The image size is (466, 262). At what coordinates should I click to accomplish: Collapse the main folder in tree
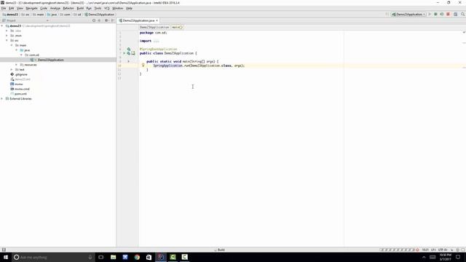[x=12, y=45]
